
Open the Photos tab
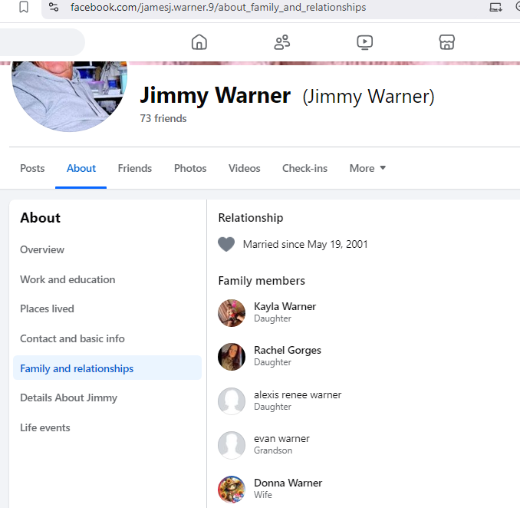[190, 168]
